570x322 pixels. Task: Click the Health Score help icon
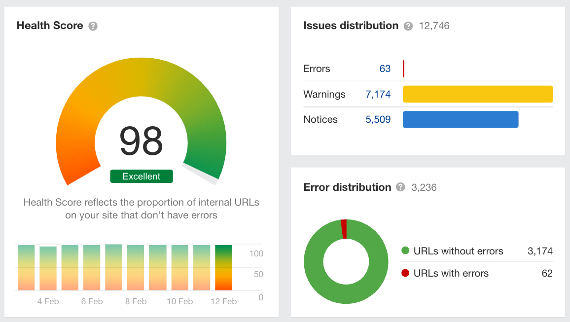pyautogui.click(x=93, y=26)
